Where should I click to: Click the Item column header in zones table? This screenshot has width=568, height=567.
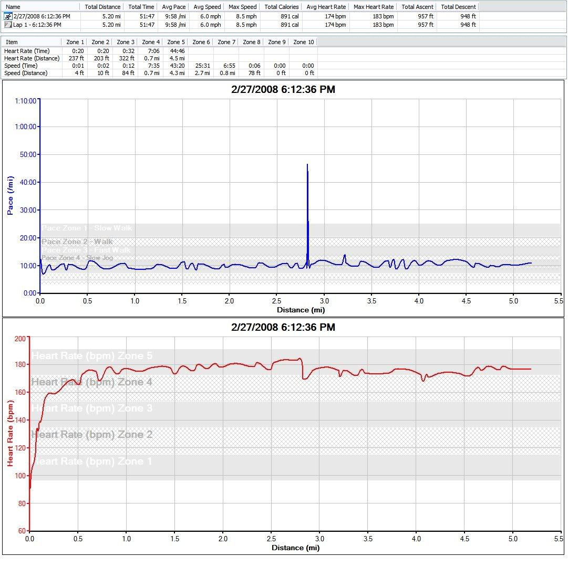(12, 42)
